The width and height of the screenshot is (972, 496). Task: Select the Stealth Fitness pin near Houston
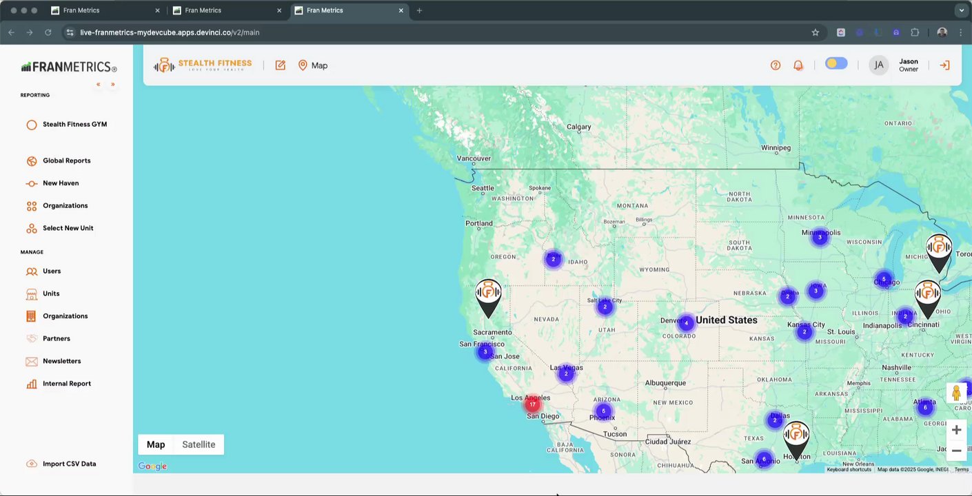[796, 441]
